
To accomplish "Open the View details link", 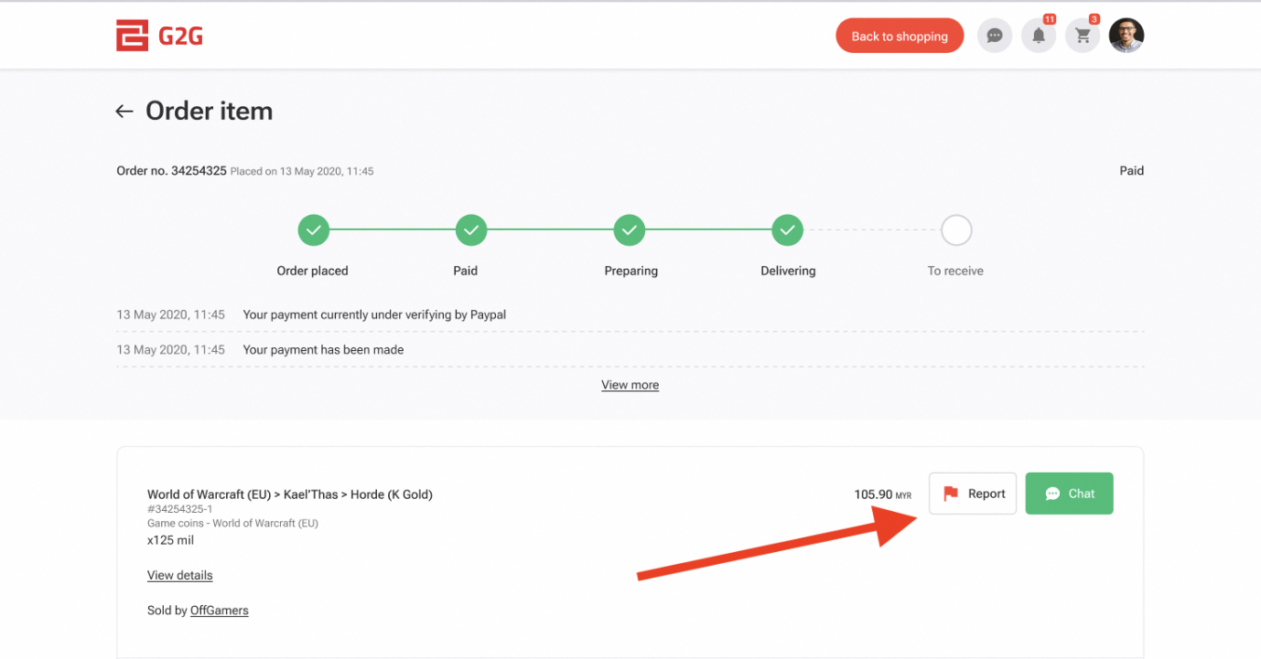I will (179, 575).
